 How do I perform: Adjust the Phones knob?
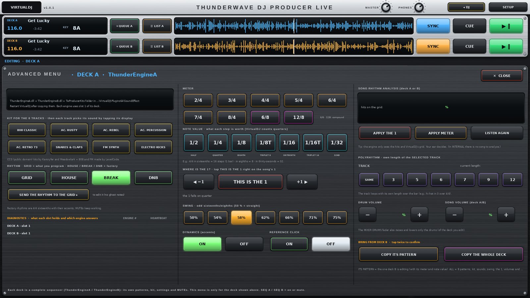pyautogui.click(x=419, y=7)
